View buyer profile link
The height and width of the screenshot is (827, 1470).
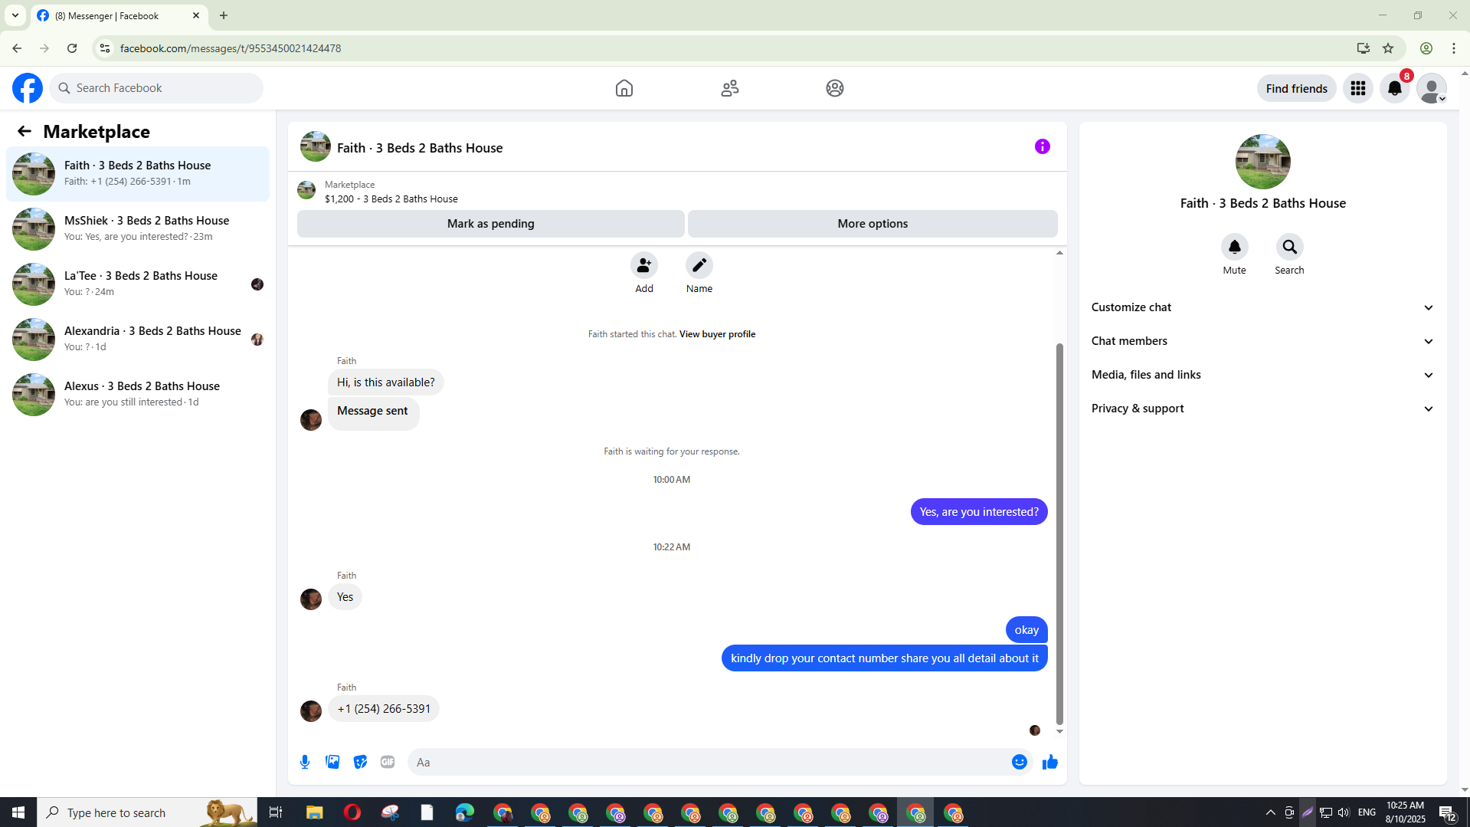pos(717,334)
